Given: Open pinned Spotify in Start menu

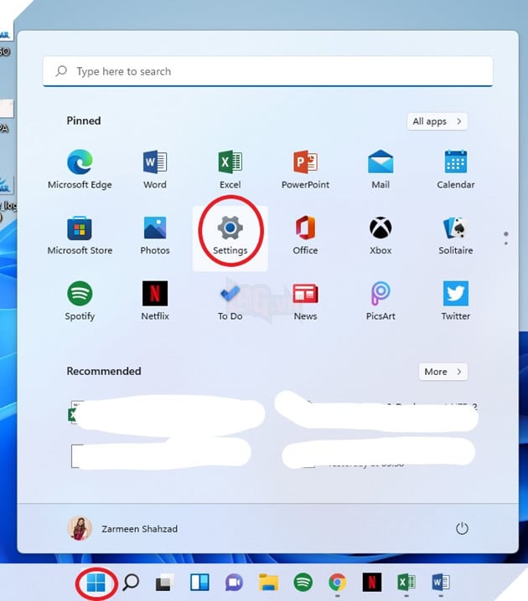Looking at the screenshot, I should (80, 300).
